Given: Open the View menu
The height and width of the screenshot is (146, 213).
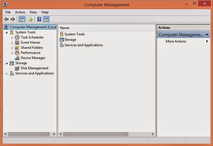Looking at the screenshot, I should click(x=33, y=12).
